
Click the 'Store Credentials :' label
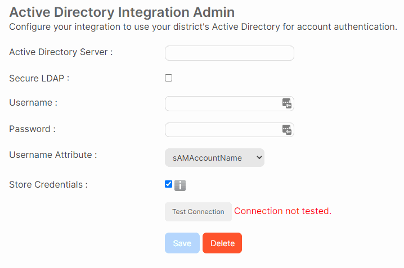48,185
